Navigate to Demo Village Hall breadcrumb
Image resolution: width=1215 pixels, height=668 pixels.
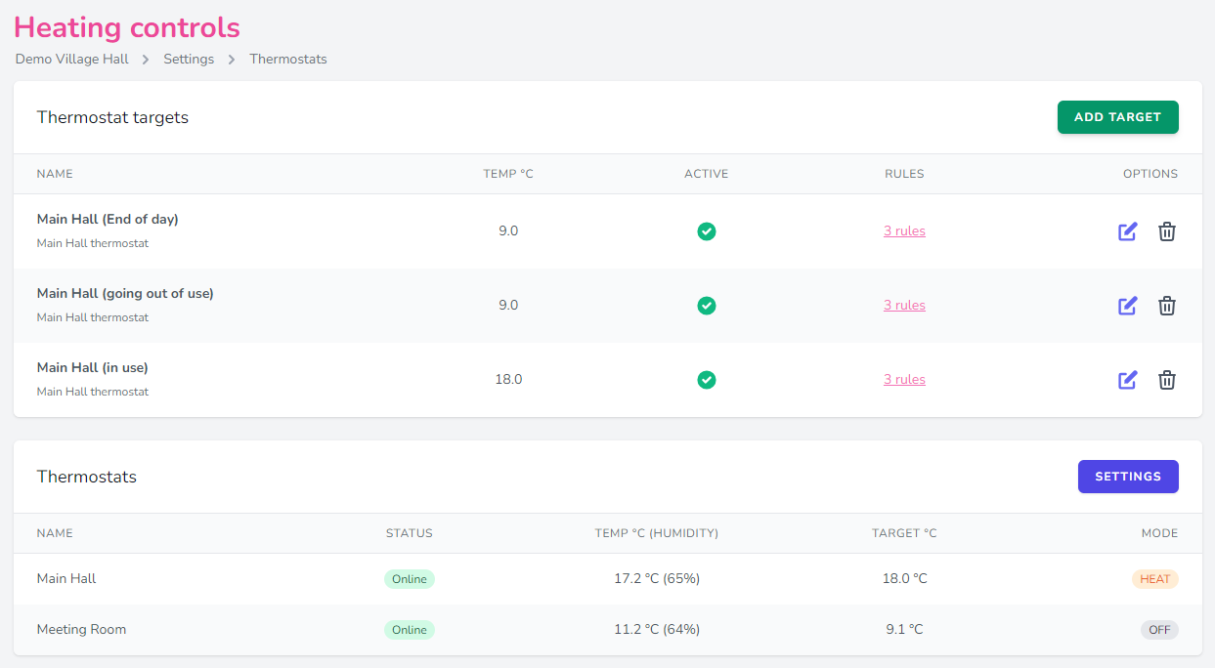(71, 59)
